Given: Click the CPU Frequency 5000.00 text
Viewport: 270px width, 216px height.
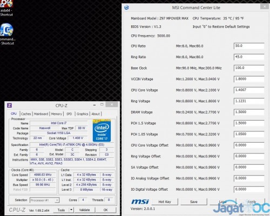Looking at the screenshot, I should tap(150, 36).
